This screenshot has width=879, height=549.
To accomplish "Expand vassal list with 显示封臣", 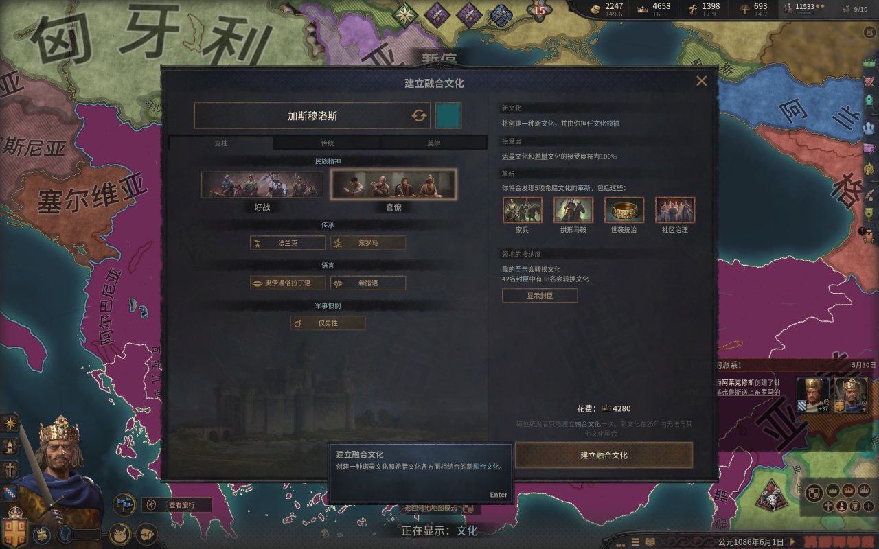I will (540, 296).
